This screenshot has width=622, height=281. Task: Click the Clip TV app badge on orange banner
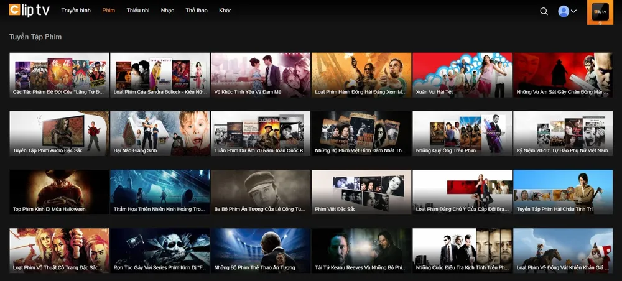point(600,11)
